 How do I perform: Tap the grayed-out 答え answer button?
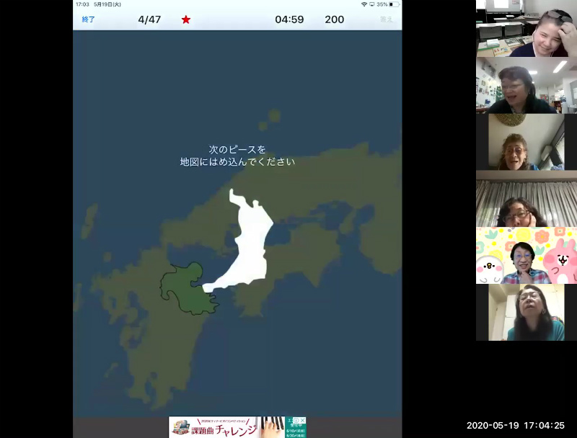click(387, 19)
